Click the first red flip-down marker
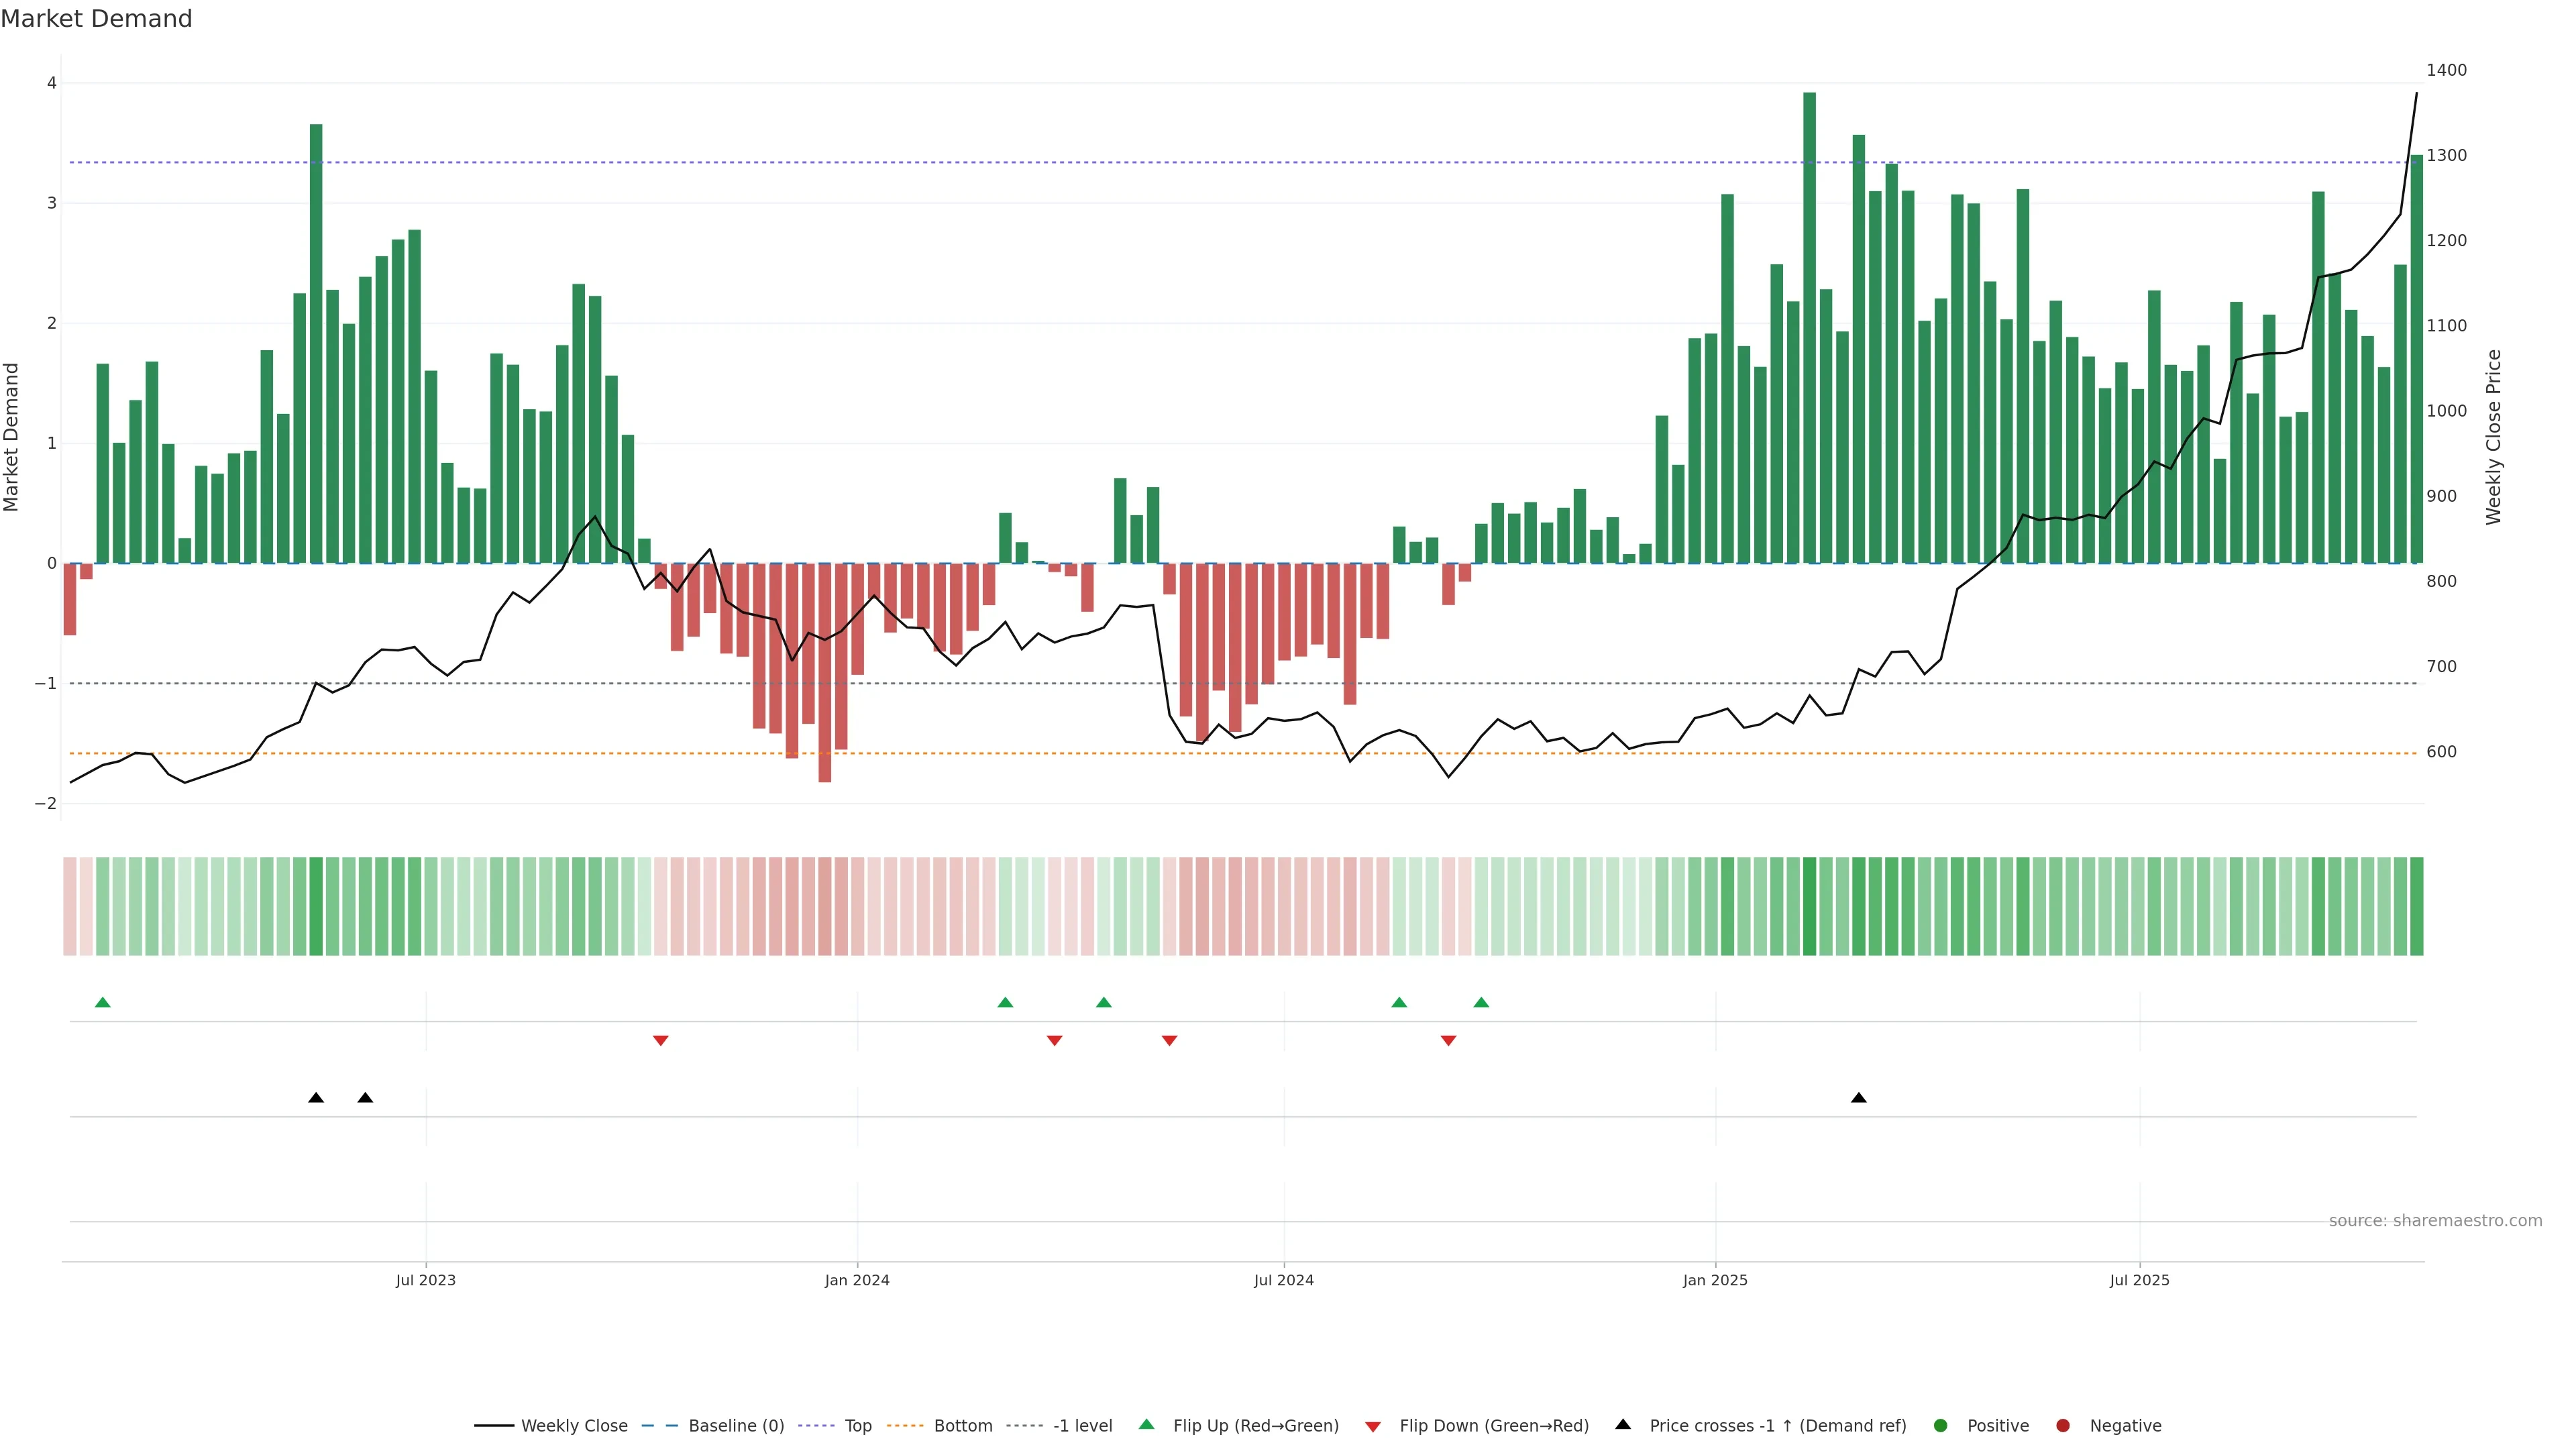 [x=660, y=1041]
